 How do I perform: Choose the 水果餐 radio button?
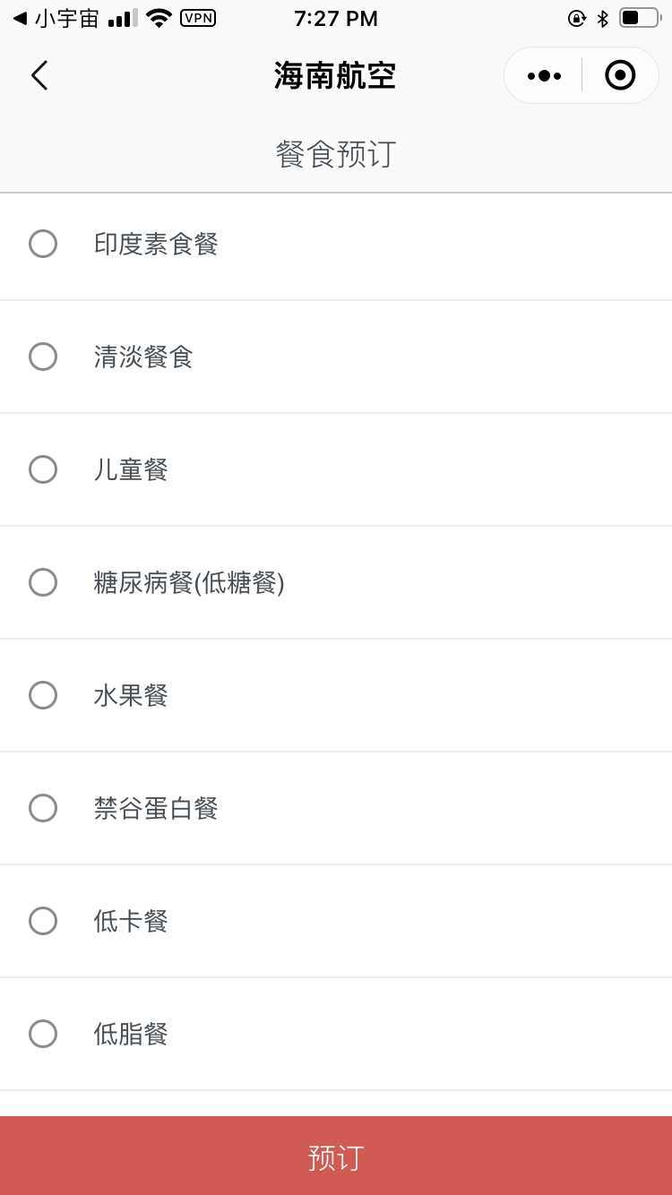coord(43,695)
